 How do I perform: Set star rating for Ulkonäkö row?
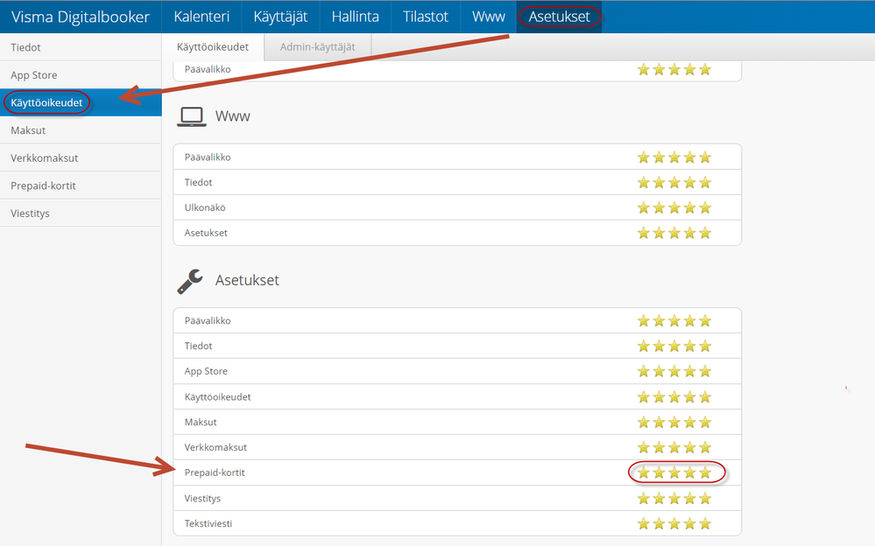[674, 207]
